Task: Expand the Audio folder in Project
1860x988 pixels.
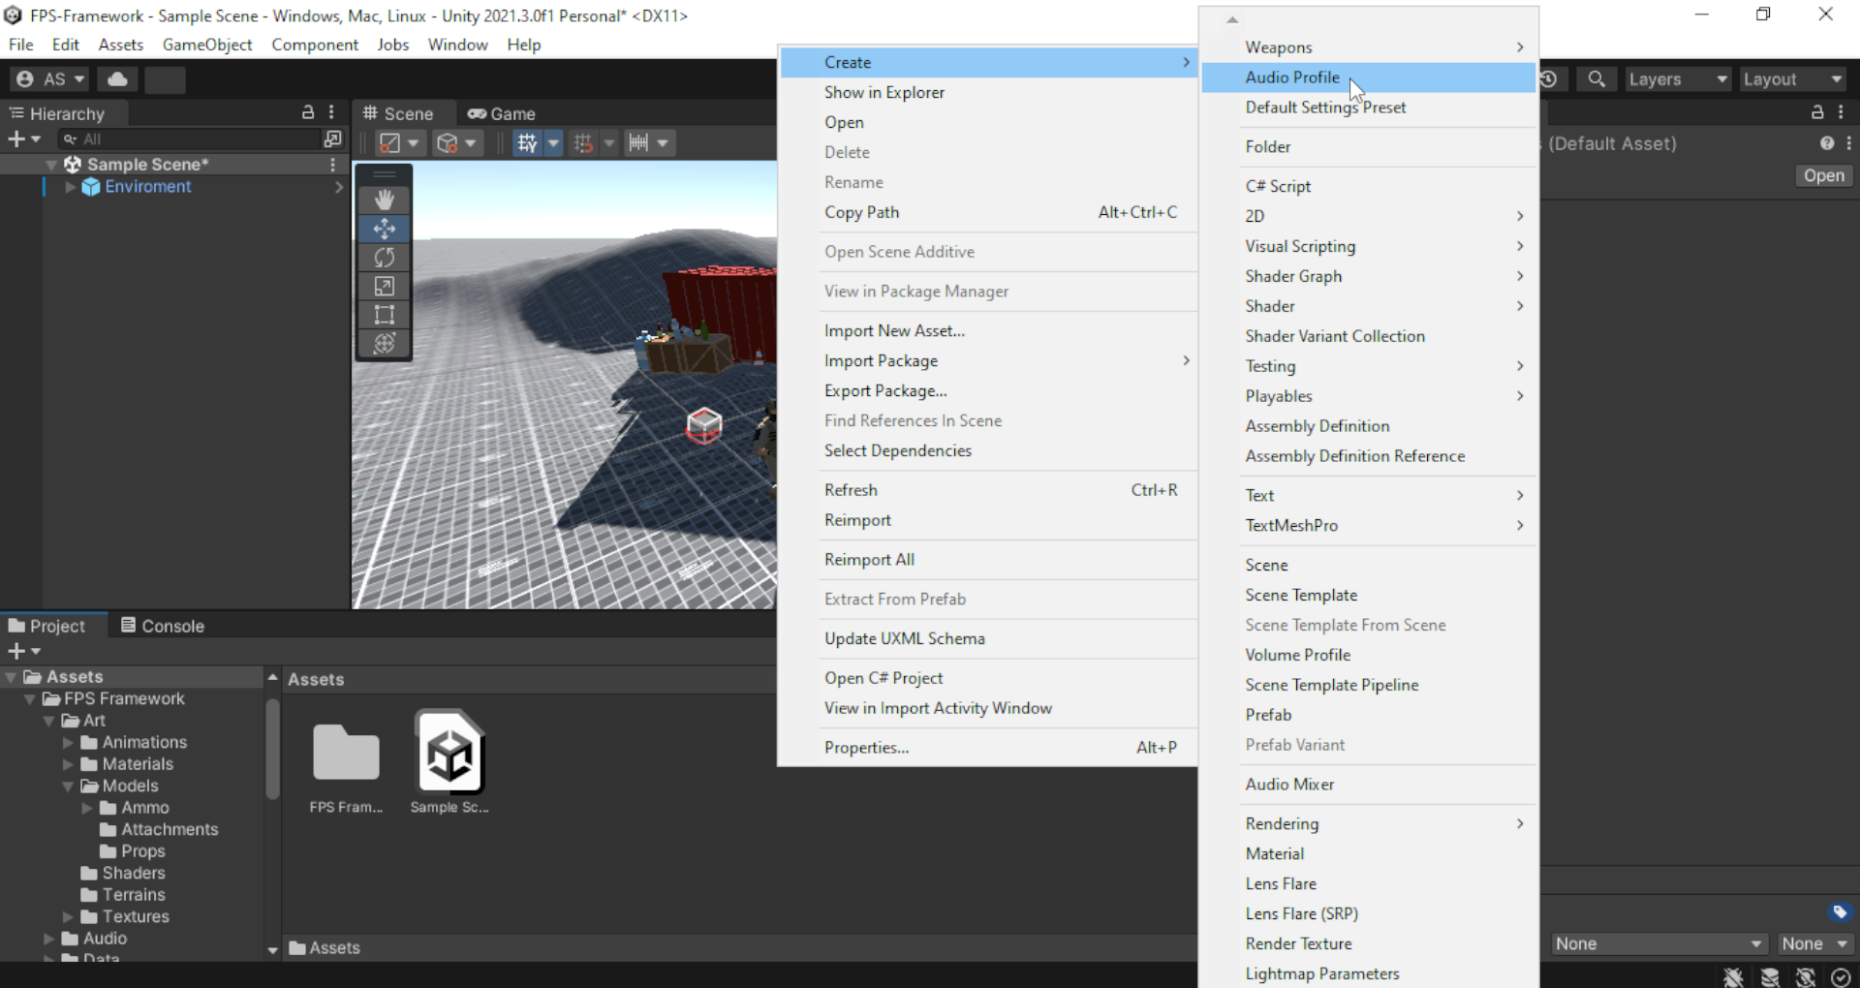Action: click(x=48, y=939)
